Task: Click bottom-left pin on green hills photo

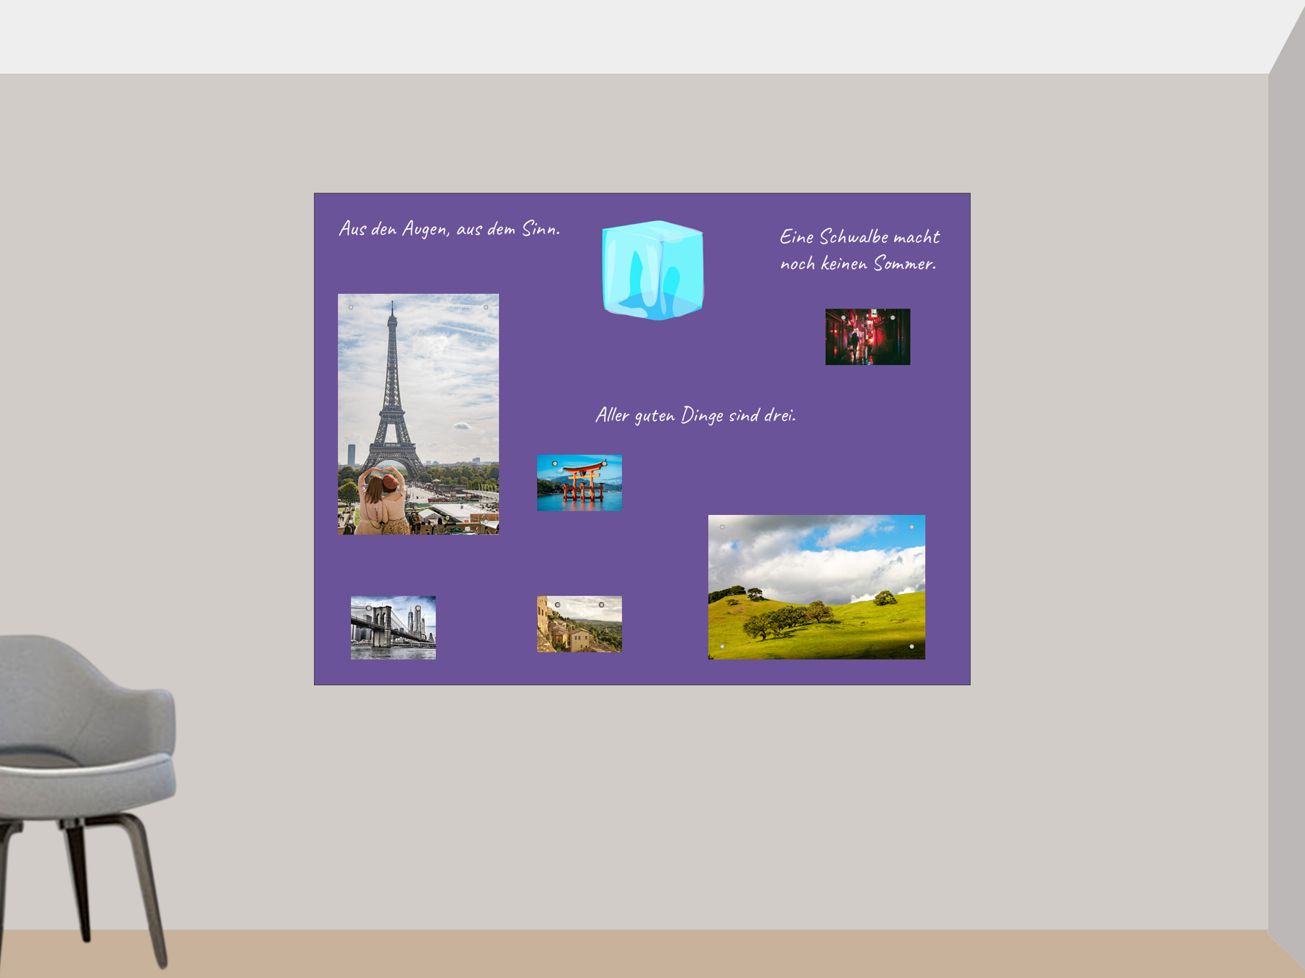Action: (722, 646)
